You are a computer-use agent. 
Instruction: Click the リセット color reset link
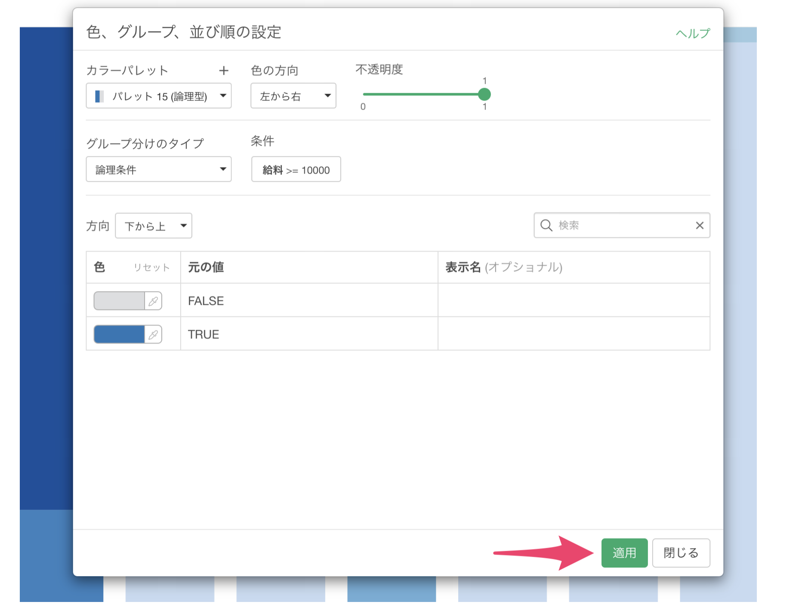coord(151,267)
